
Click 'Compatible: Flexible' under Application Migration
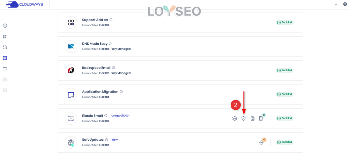click(x=96, y=97)
